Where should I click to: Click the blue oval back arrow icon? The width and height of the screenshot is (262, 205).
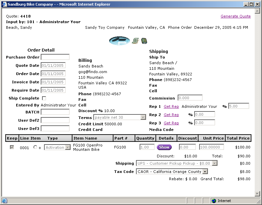(x=119, y=41)
